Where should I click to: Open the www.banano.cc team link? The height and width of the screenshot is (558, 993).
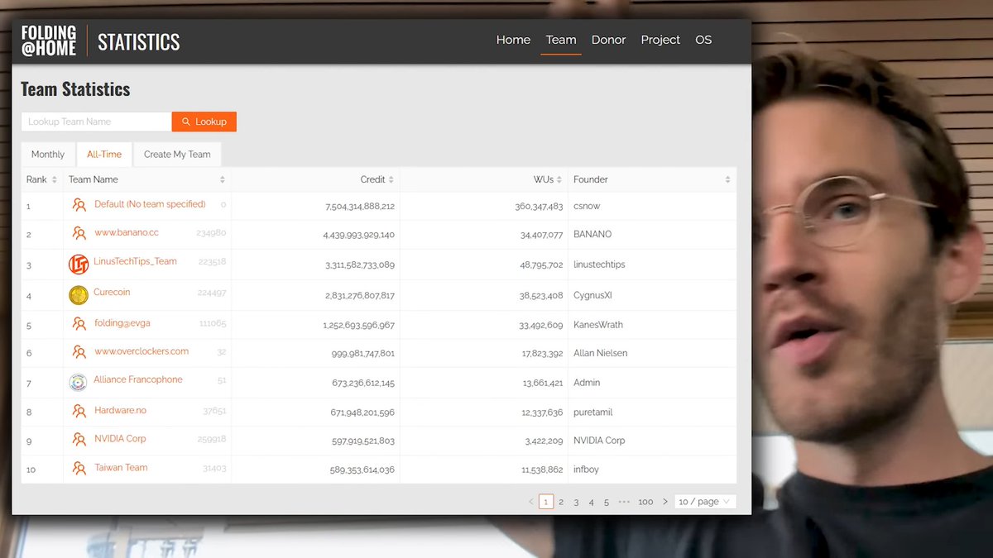coord(127,233)
